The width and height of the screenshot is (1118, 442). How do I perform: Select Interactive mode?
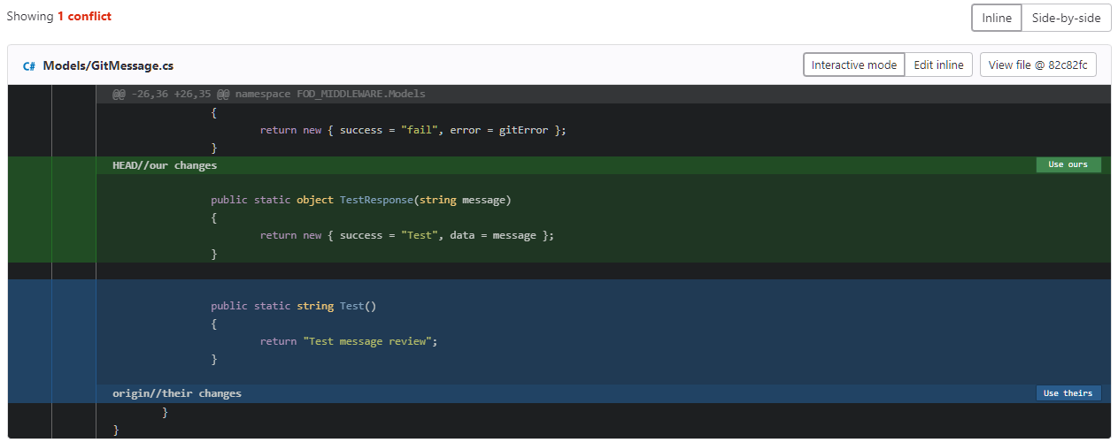pyautogui.click(x=854, y=65)
